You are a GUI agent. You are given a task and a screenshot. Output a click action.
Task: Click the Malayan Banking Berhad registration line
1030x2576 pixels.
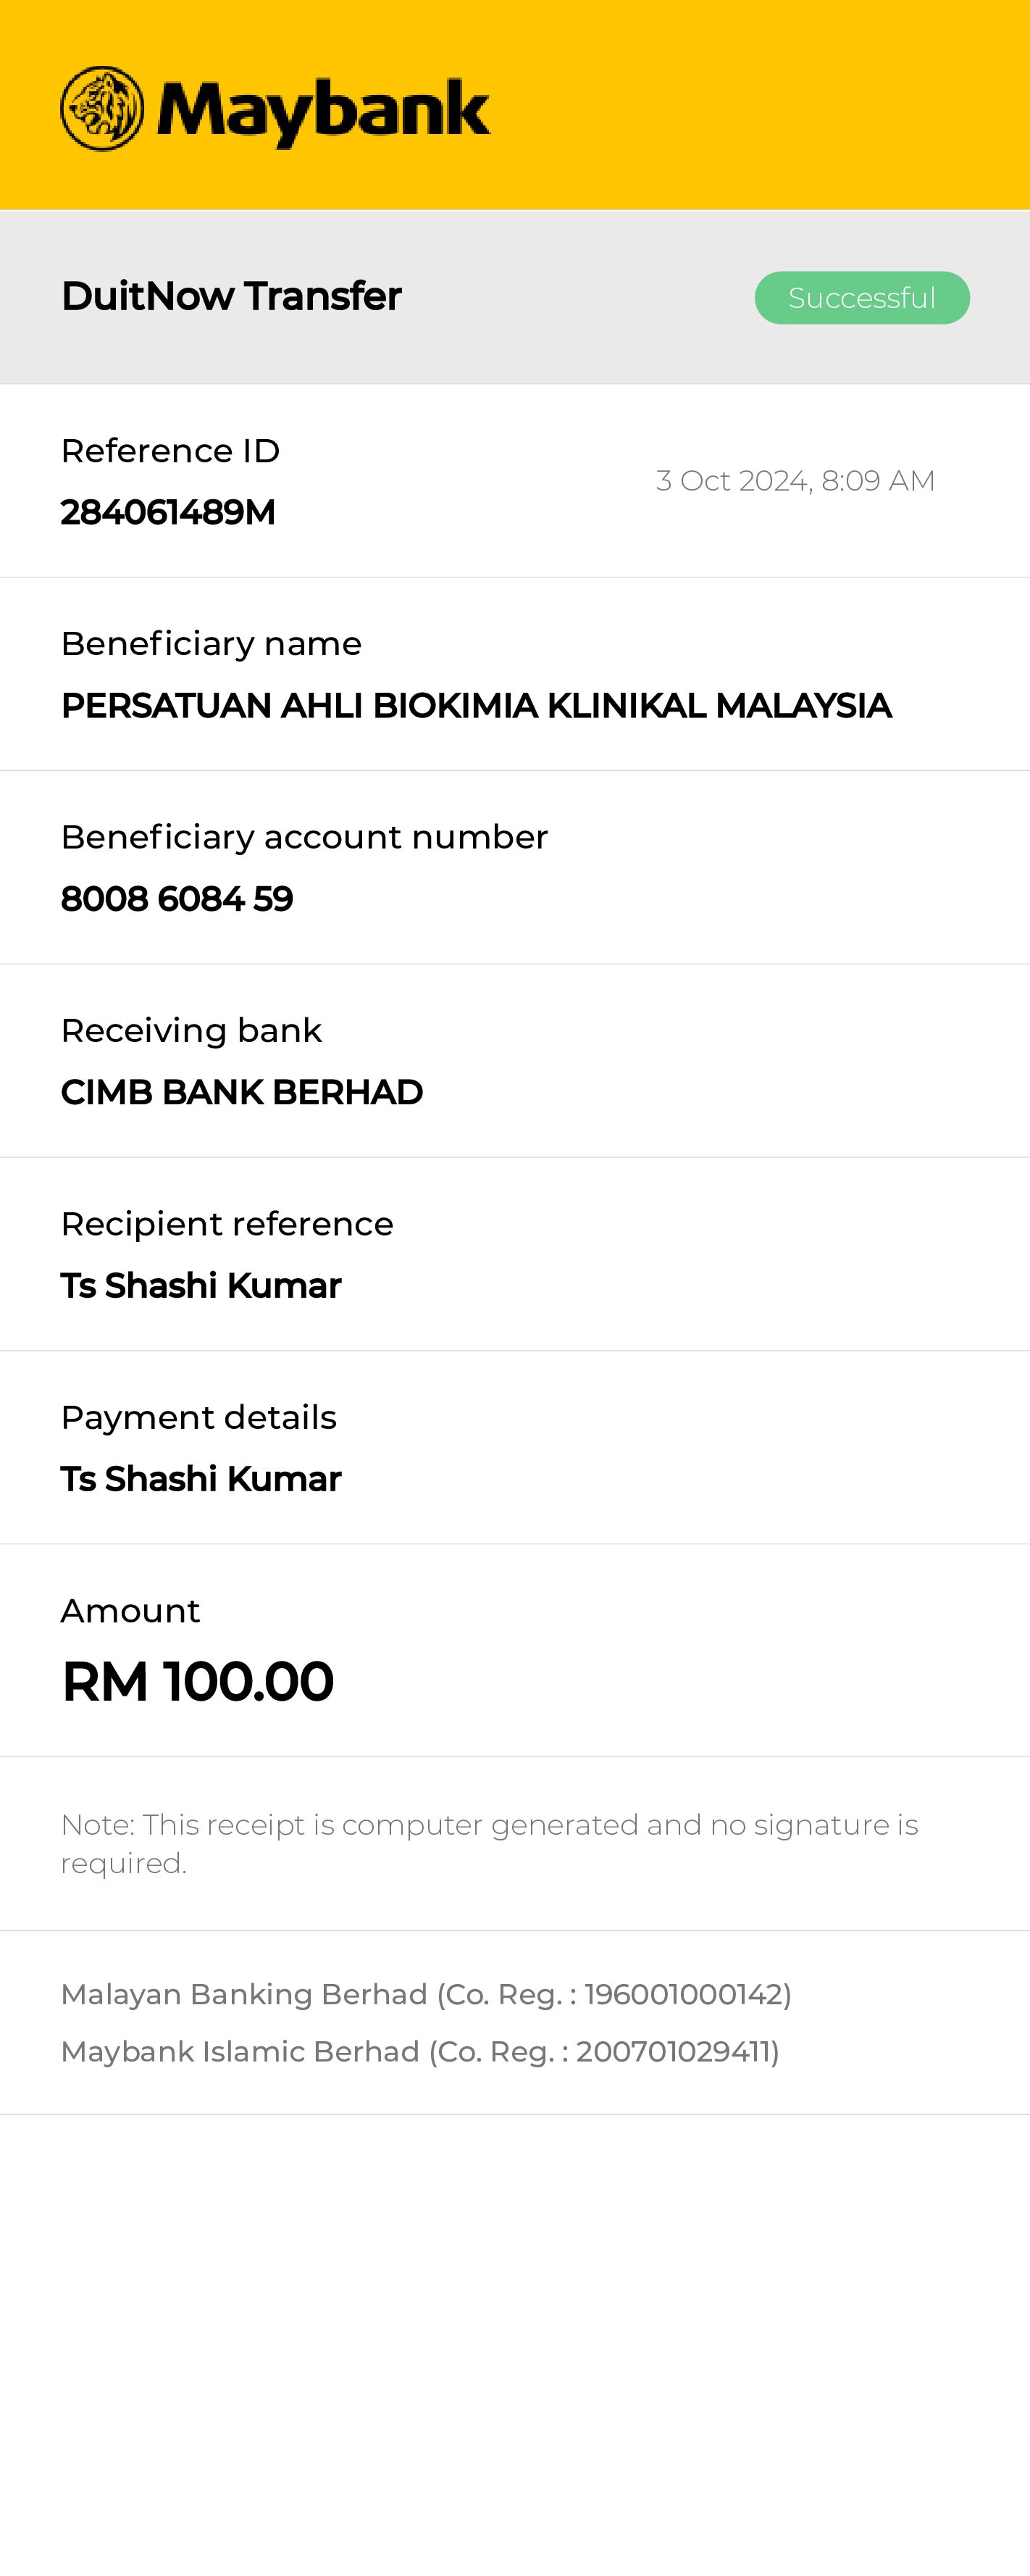(426, 1994)
